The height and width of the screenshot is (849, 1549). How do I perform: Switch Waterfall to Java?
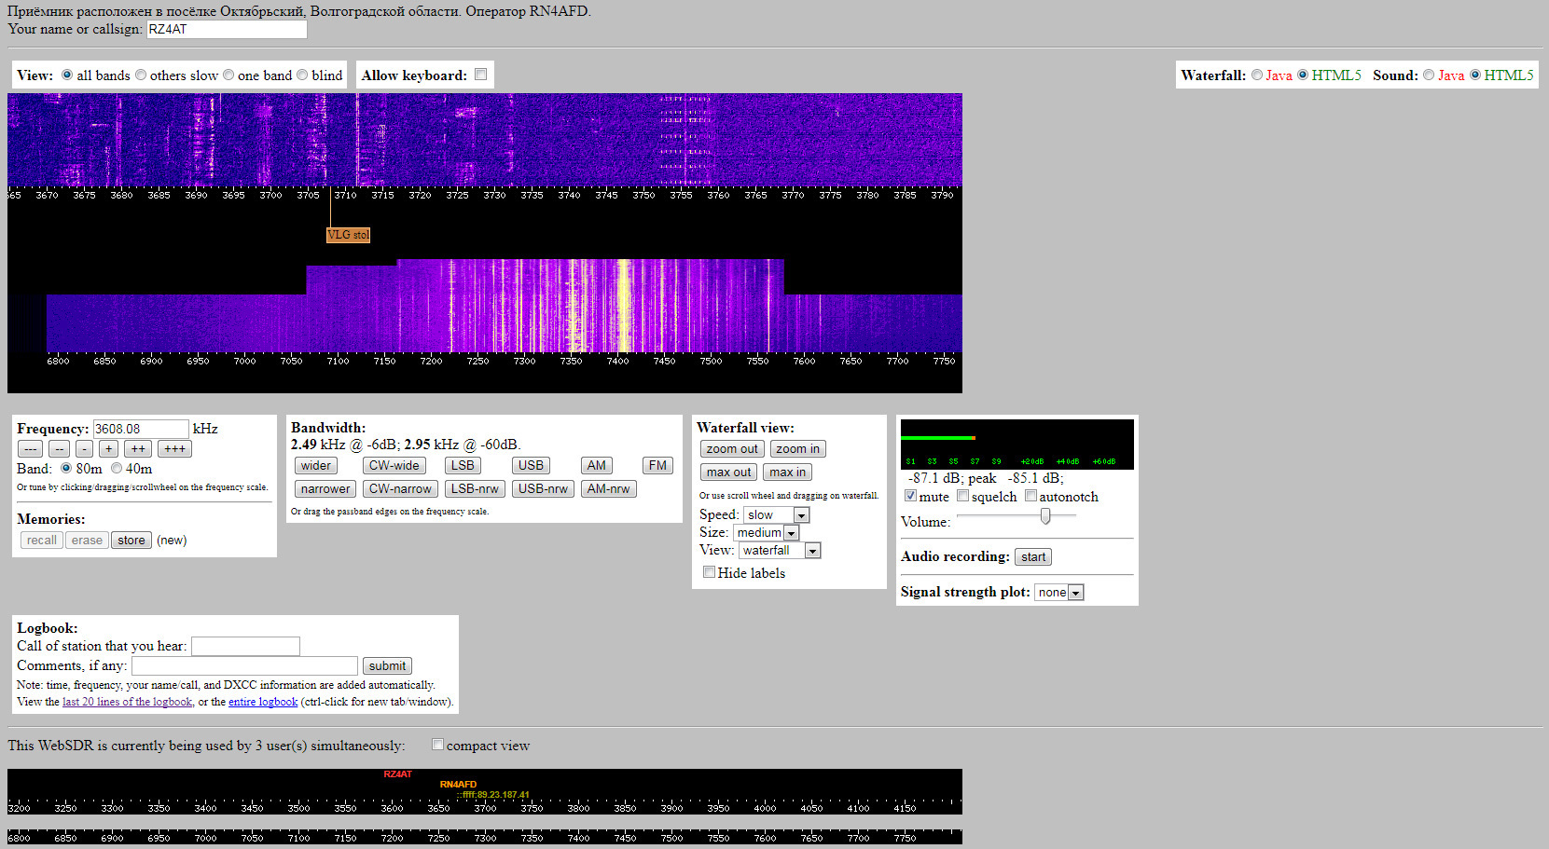(1257, 75)
